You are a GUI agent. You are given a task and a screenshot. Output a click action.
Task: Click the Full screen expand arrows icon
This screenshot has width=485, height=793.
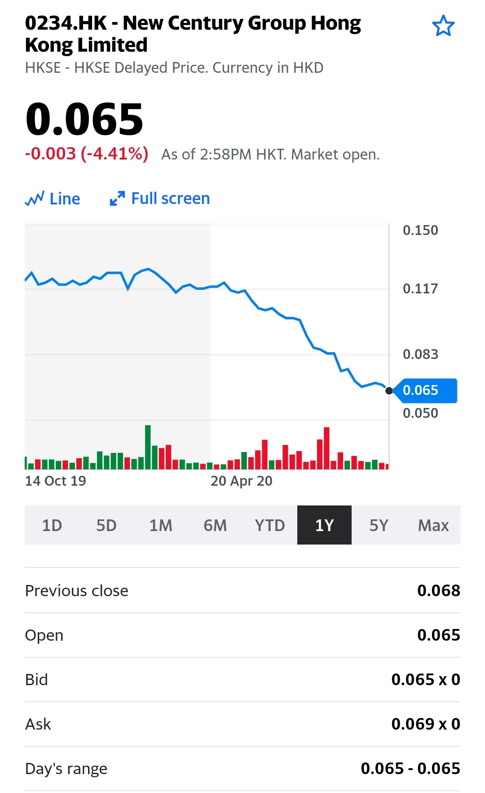point(117,199)
